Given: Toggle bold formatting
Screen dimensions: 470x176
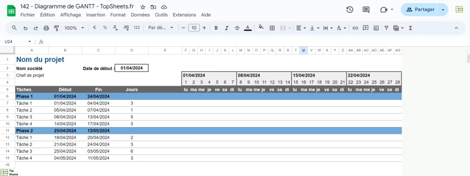Looking at the screenshot, I should coord(216,28).
